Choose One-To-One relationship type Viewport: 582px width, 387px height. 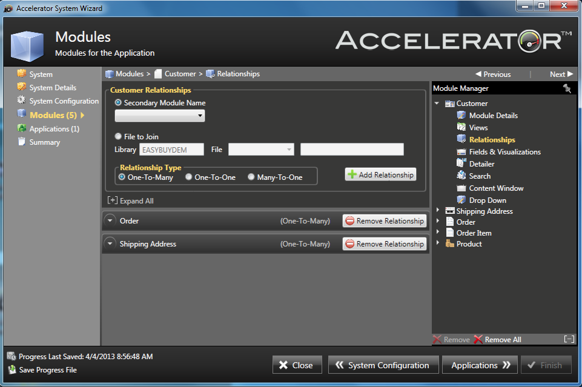pos(188,177)
